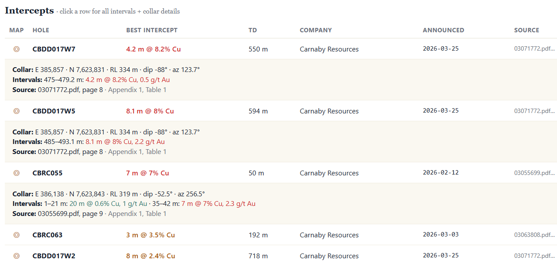This screenshot has height=267, width=557.
Task: Open the 03063808.pdf source for CBRC063
Action: point(534,235)
